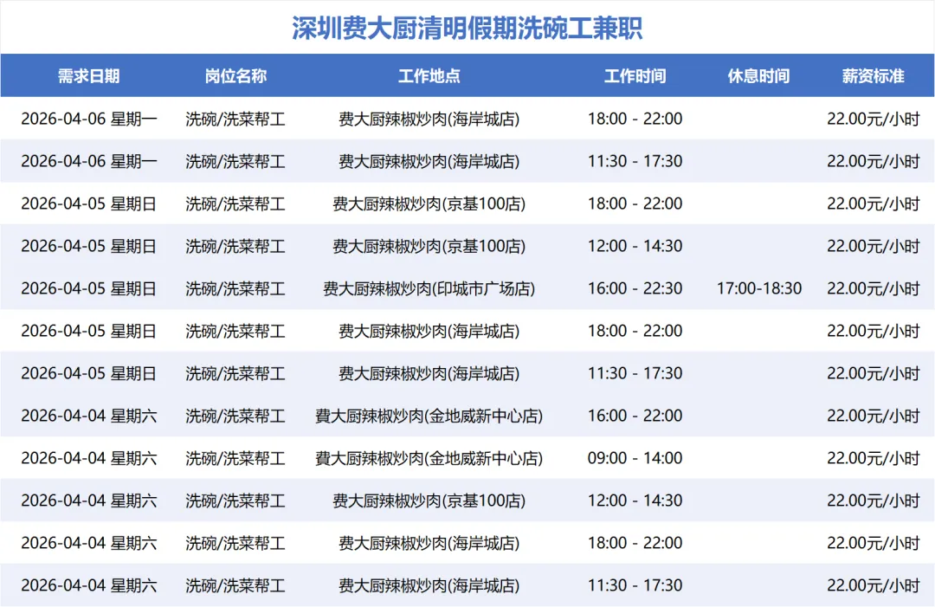Image resolution: width=935 pixels, height=607 pixels.
Task: Click 22.00元/小时 in the 16:00 - 22:00 金地威新中心店 row
Action: click(873, 416)
